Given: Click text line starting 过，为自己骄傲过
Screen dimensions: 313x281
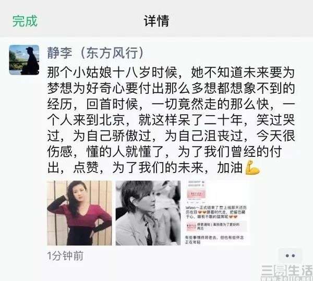Looking at the screenshot, I should [x=171, y=136].
